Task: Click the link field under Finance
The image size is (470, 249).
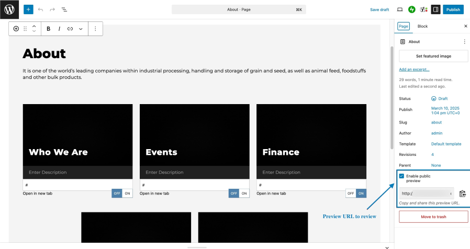Action: coord(311,185)
